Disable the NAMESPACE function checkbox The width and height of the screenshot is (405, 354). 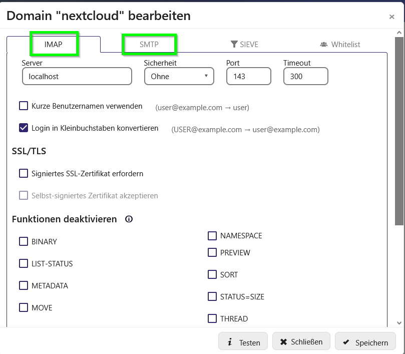click(212, 236)
